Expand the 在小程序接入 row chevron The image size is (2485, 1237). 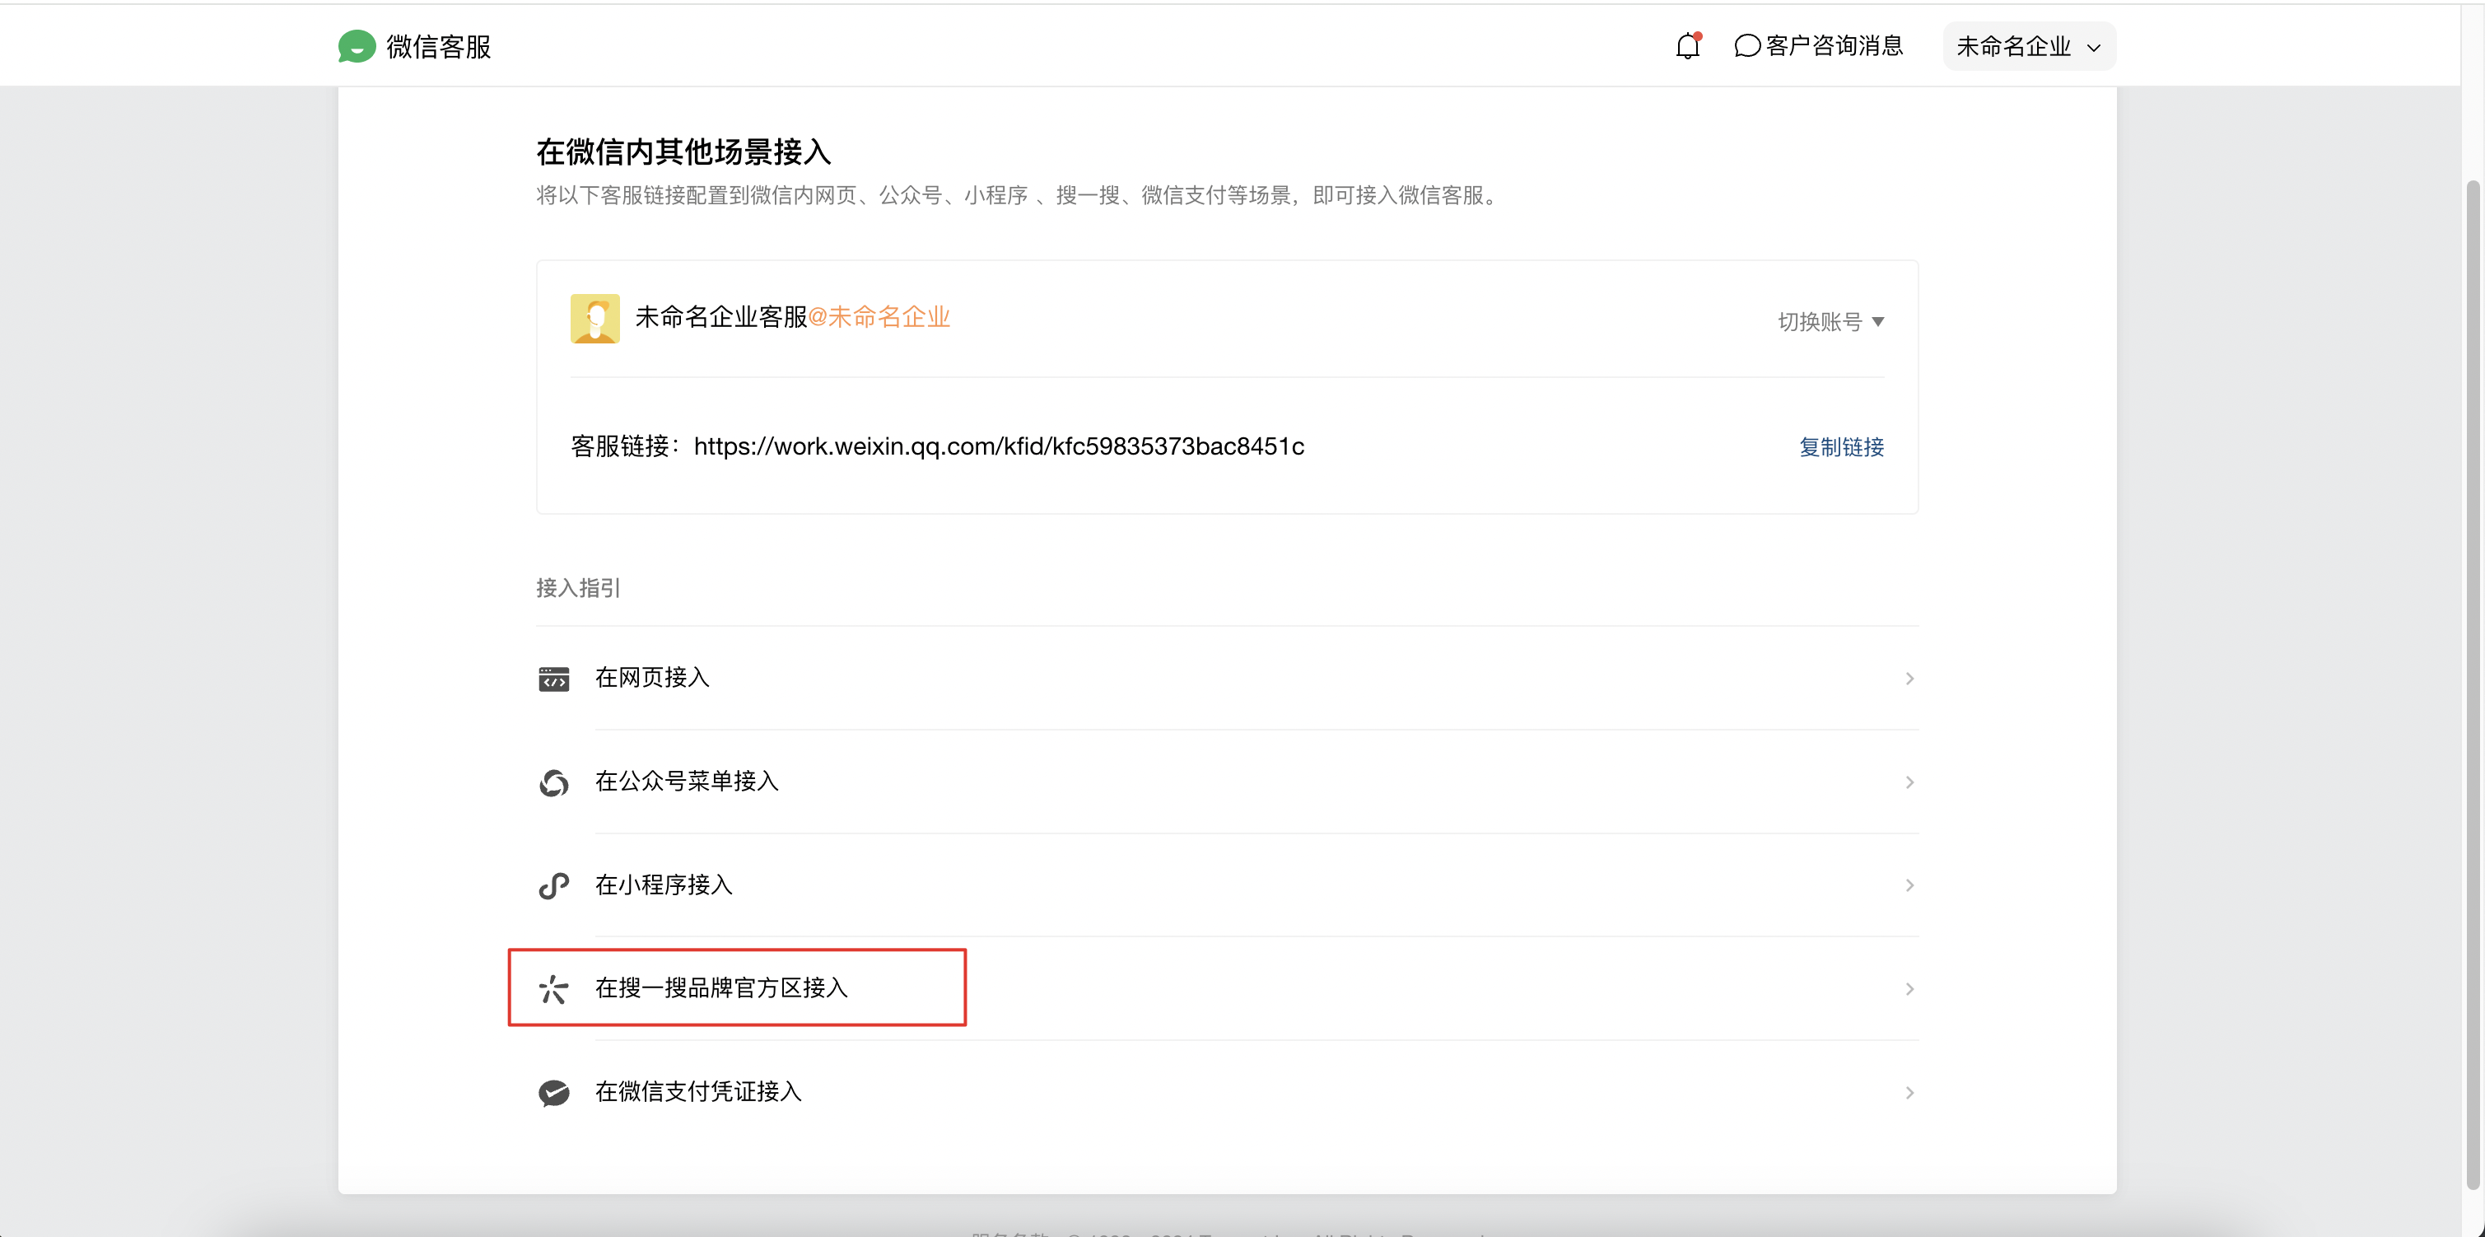tap(1909, 886)
